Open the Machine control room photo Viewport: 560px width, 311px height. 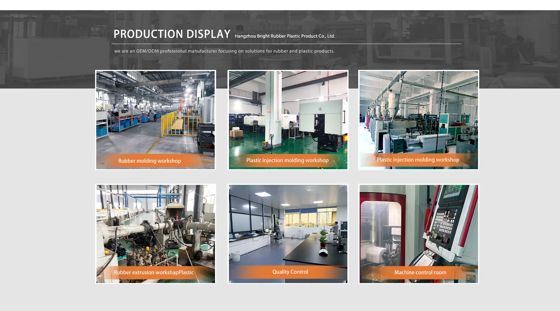click(x=419, y=234)
